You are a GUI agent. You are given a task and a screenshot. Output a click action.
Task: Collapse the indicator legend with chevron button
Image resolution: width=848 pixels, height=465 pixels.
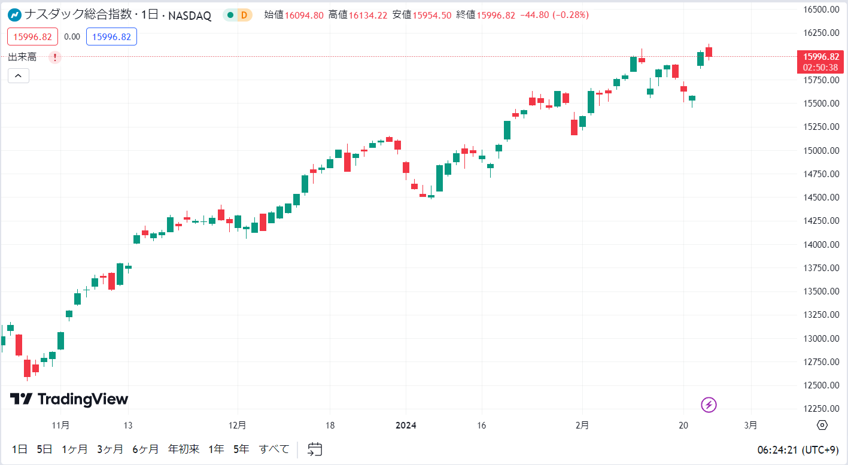pos(19,75)
